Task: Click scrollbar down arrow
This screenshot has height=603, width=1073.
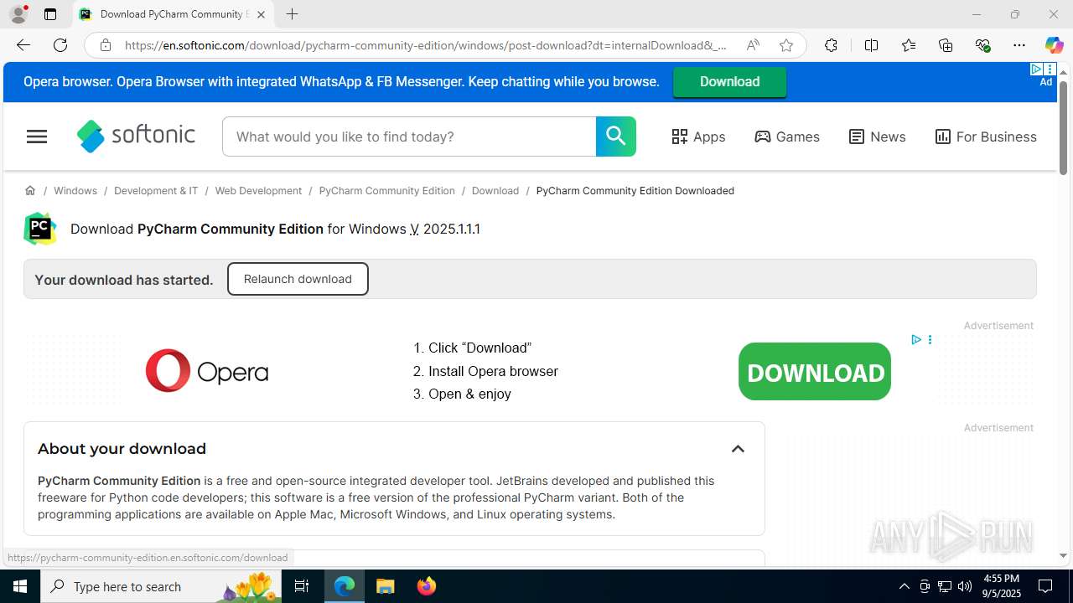Action: click(x=1063, y=555)
